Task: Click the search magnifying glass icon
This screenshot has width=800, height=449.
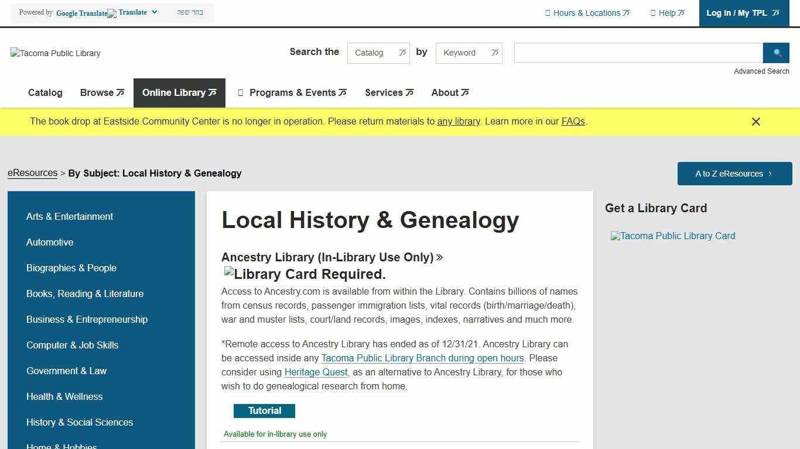Action: point(776,53)
